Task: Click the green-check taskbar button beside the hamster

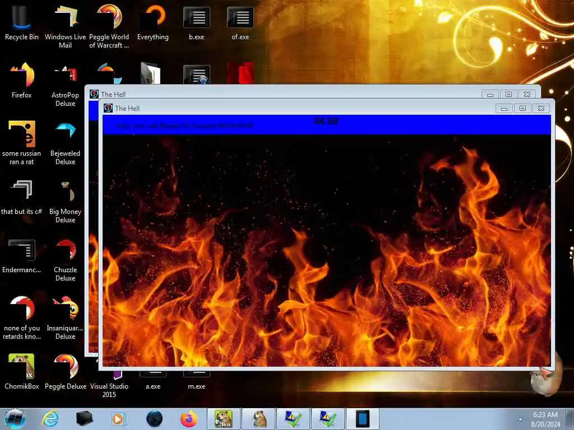Action: (293, 419)
